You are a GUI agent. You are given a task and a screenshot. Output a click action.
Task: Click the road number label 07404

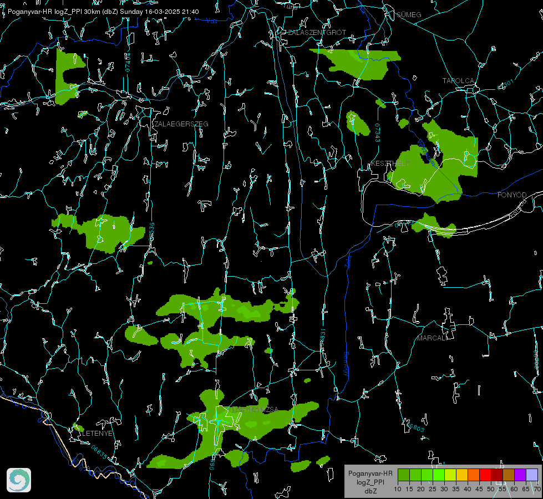click(x=128, y=62)
